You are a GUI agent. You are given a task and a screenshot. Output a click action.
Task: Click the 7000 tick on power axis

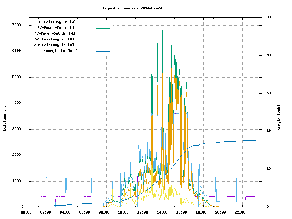[16, 25]
